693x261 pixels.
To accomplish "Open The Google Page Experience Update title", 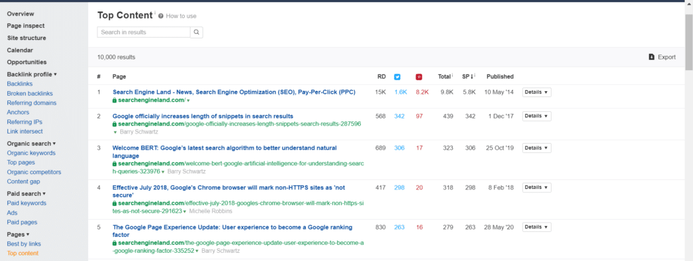I will [232, 231].
